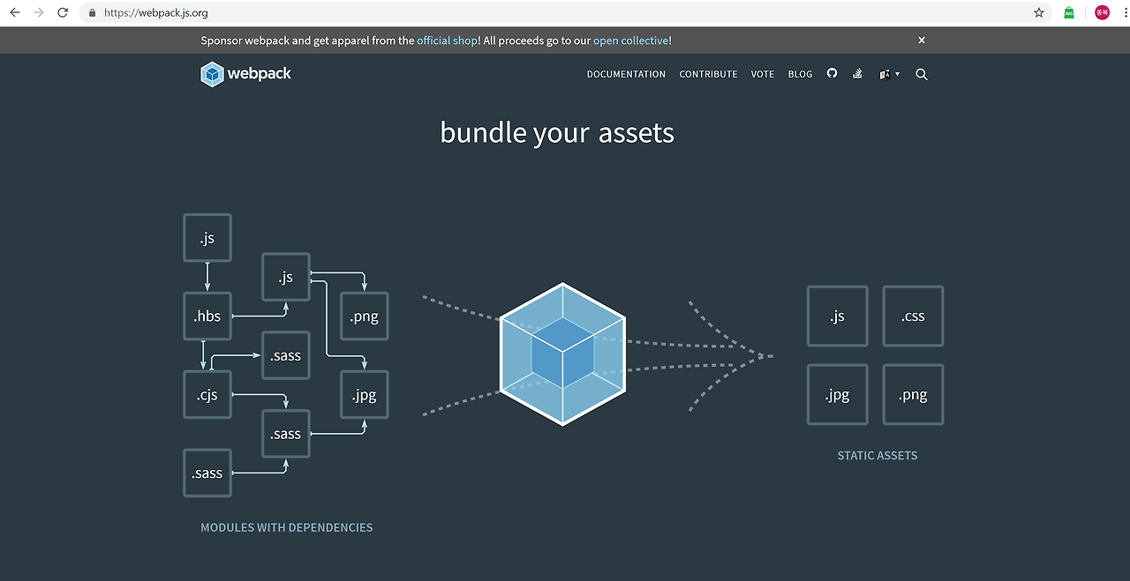View site info via the padlock icon
Screen dimensions: 1130x581
point(92,13)
